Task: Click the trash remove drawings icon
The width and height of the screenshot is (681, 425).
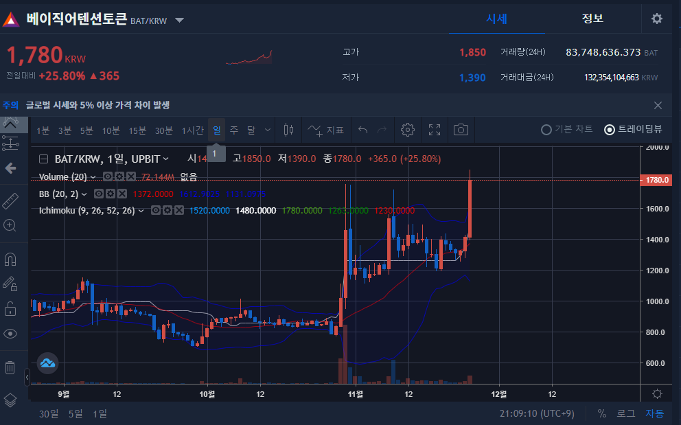Action: click(x=10, y=367)
